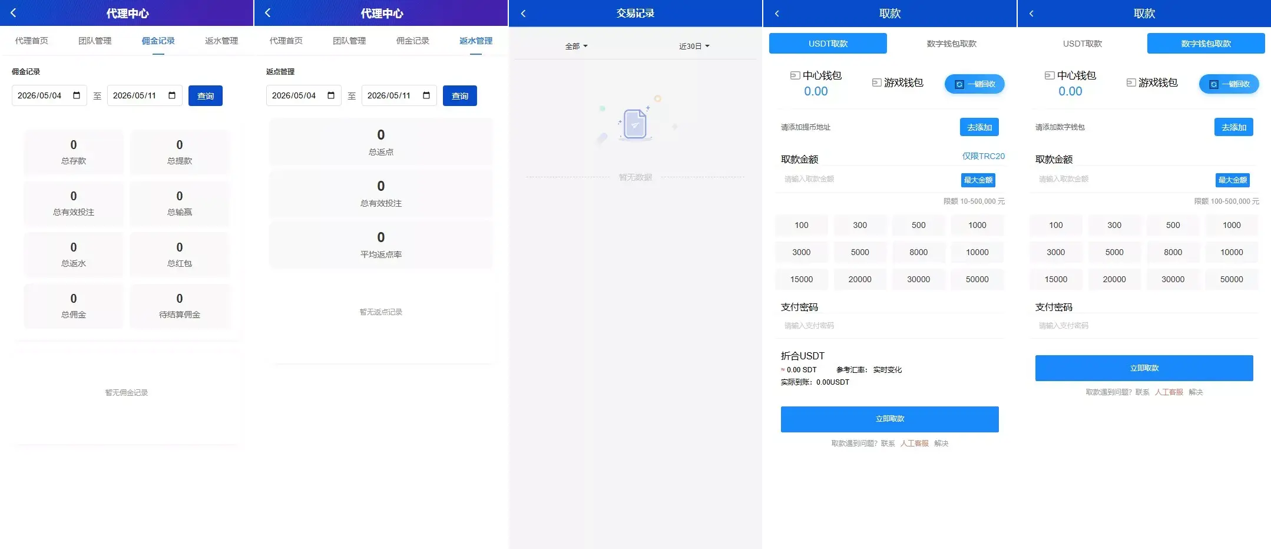Click 最大金额 in USDT withdrawal screen
Image resolution: width=1271 pixels, height=549 pixels.
(x=978, y=180)
